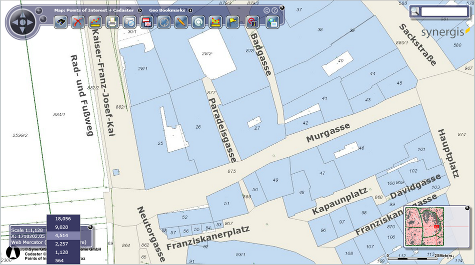Click the globe layers icon
The width and height of the screenshot is (475, 265).
pyautogui.click(x=272, y=22)
